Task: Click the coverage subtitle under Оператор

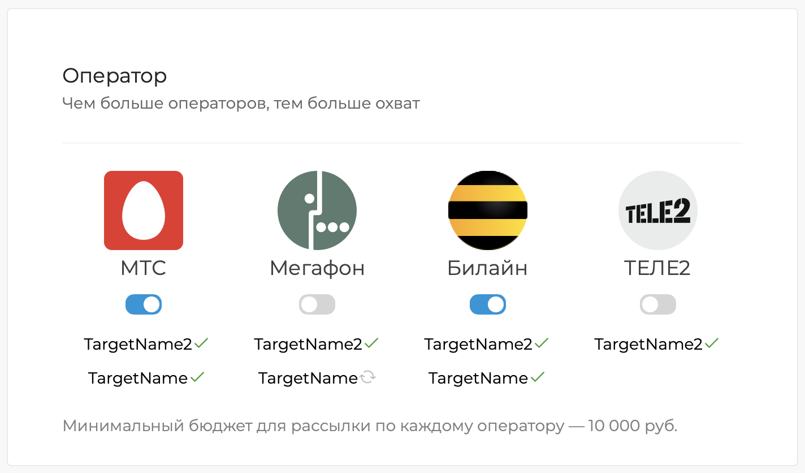Action: [x=241, y=103]
